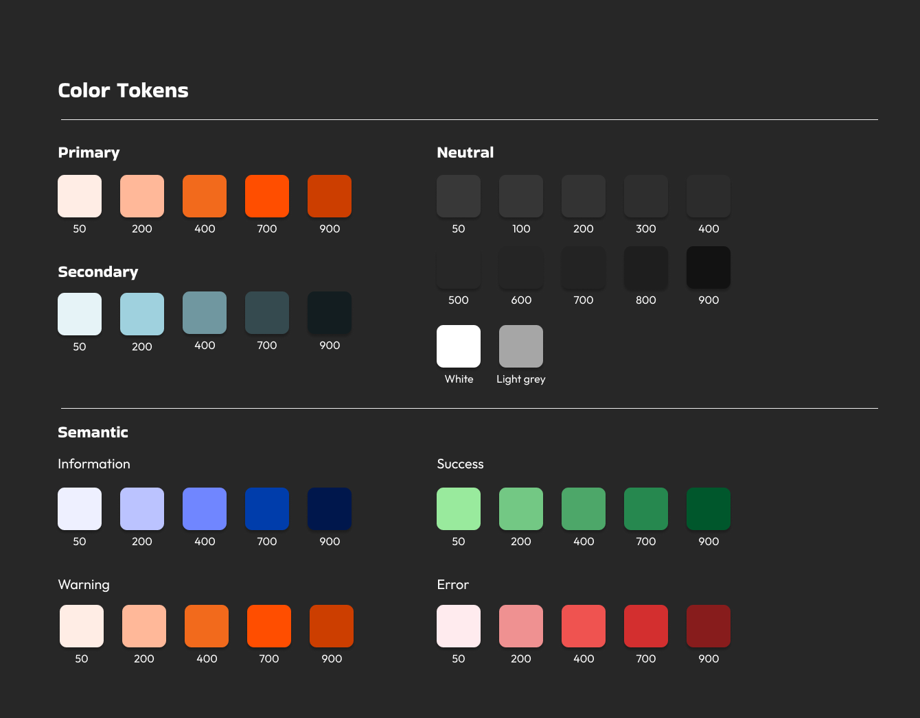Image resolution: width=920 pixels, height=718 pixels.
Task: Select the Error 900 dark red swatch
Action: [x=709, y=626]
